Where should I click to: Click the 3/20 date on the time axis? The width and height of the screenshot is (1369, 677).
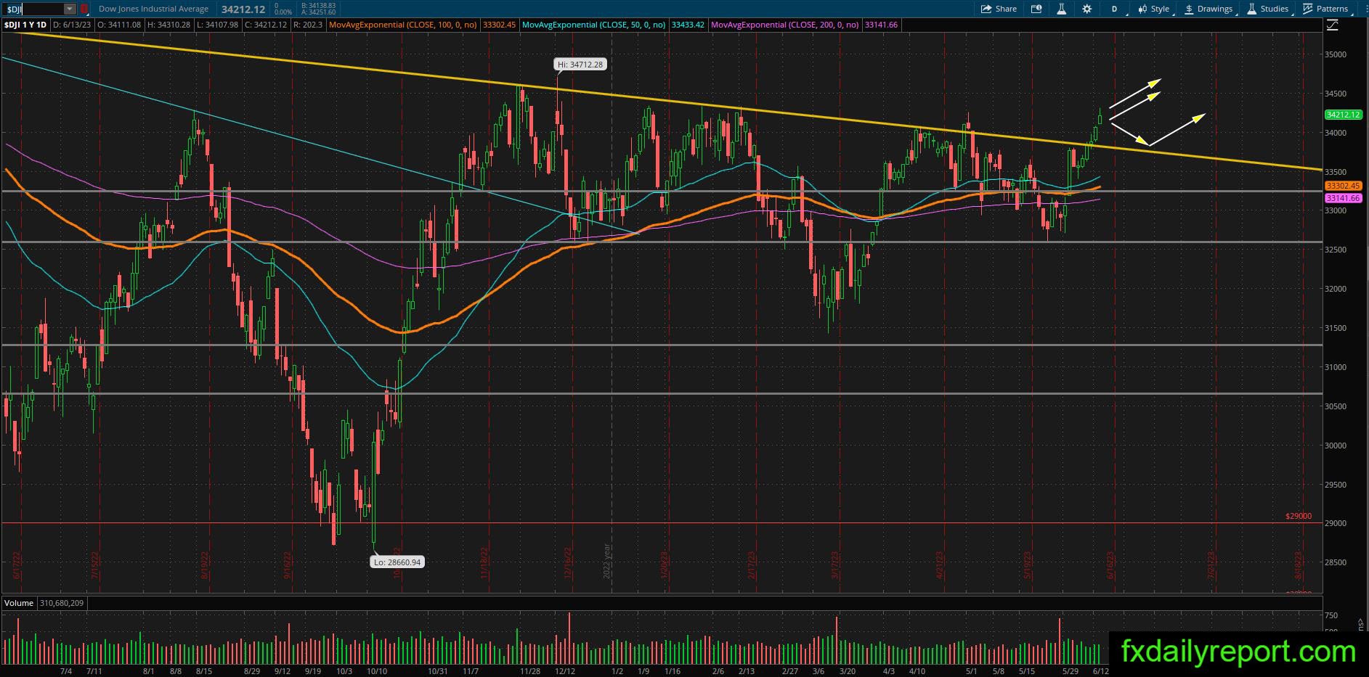[x=847, y=671]
